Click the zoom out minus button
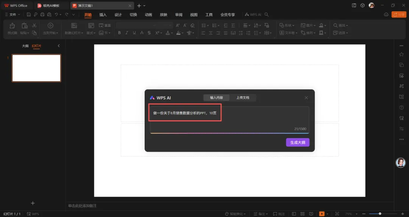This screenshot has width=409, height=217. 364,214
